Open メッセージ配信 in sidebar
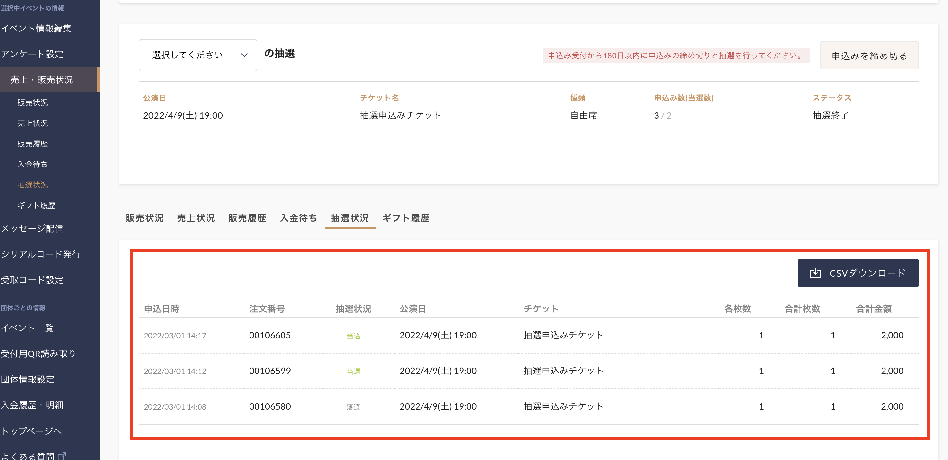The image size is (948, 460). tap(32, 228)
